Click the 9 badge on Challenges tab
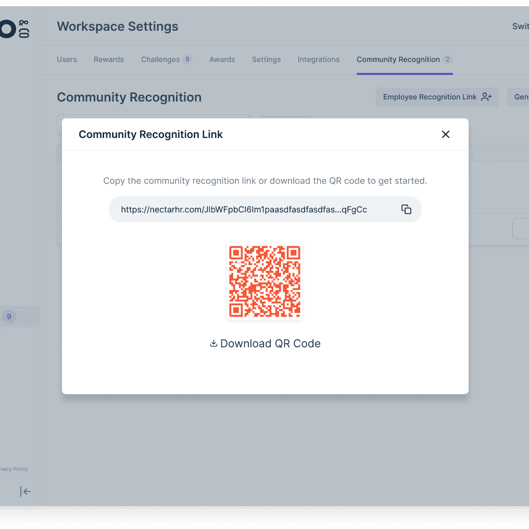 coord(187,59)
